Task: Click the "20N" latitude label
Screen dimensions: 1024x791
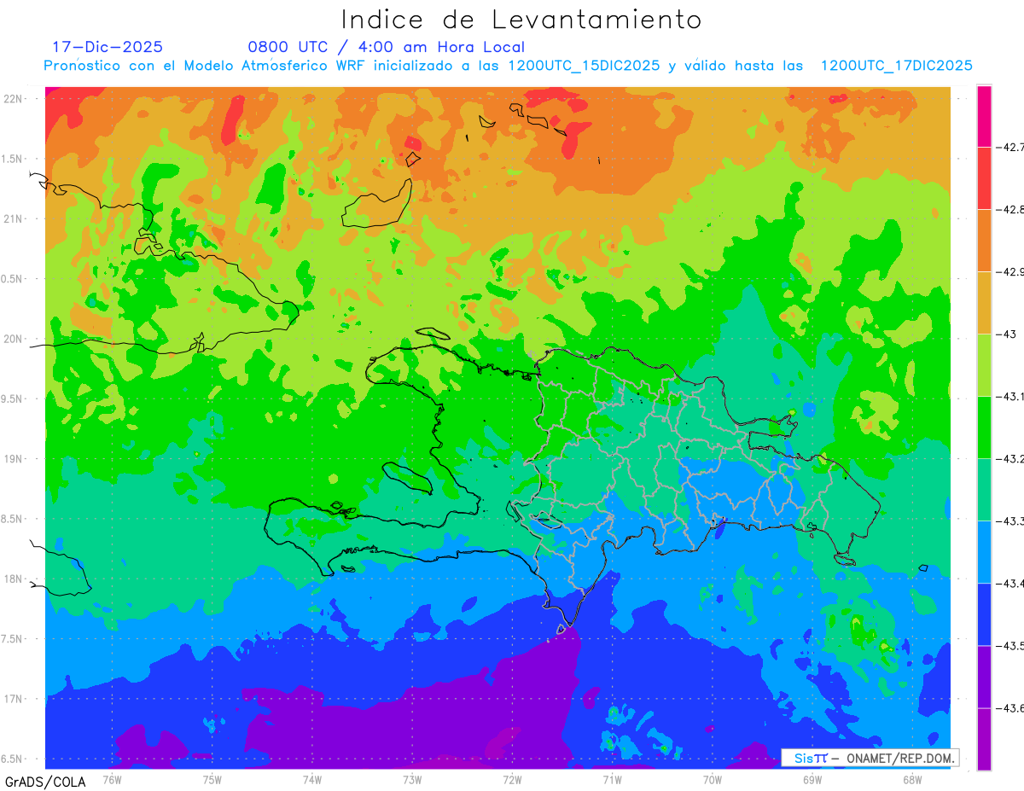Action: point(15,339)
